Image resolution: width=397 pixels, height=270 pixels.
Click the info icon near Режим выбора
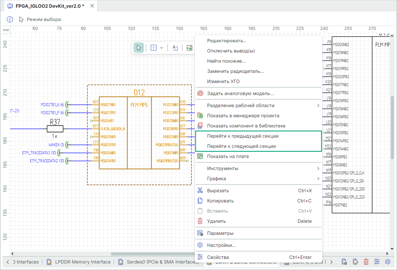point(10,19)
